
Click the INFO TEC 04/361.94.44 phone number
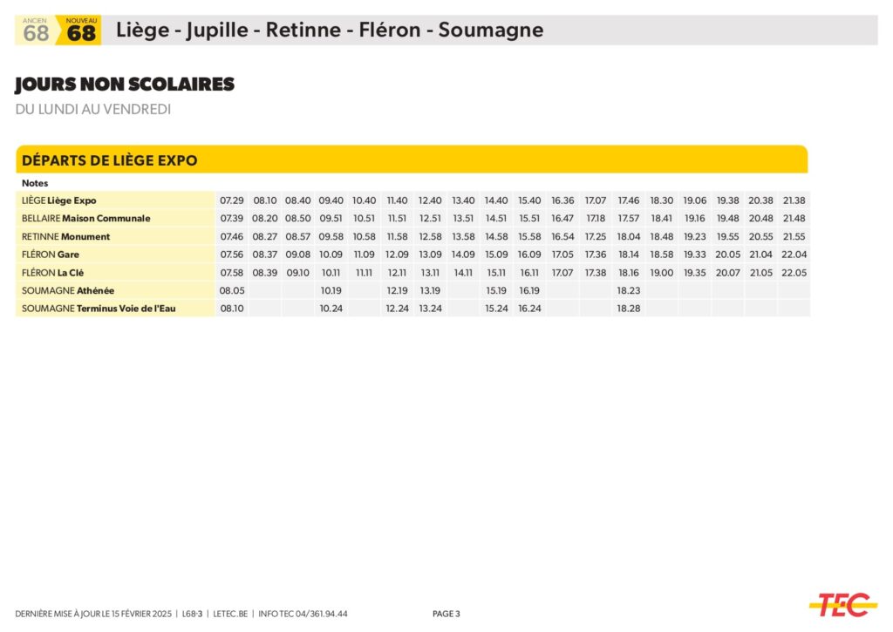click(x=303, y=614)
